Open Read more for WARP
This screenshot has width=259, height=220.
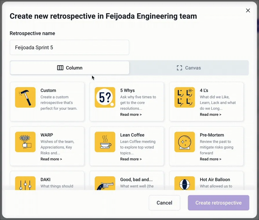pyautogui.click(x=51, y=159)
